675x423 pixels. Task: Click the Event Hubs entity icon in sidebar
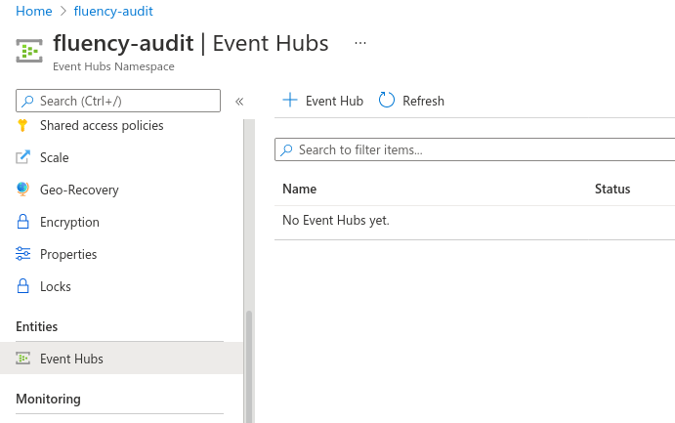[22, 358]
